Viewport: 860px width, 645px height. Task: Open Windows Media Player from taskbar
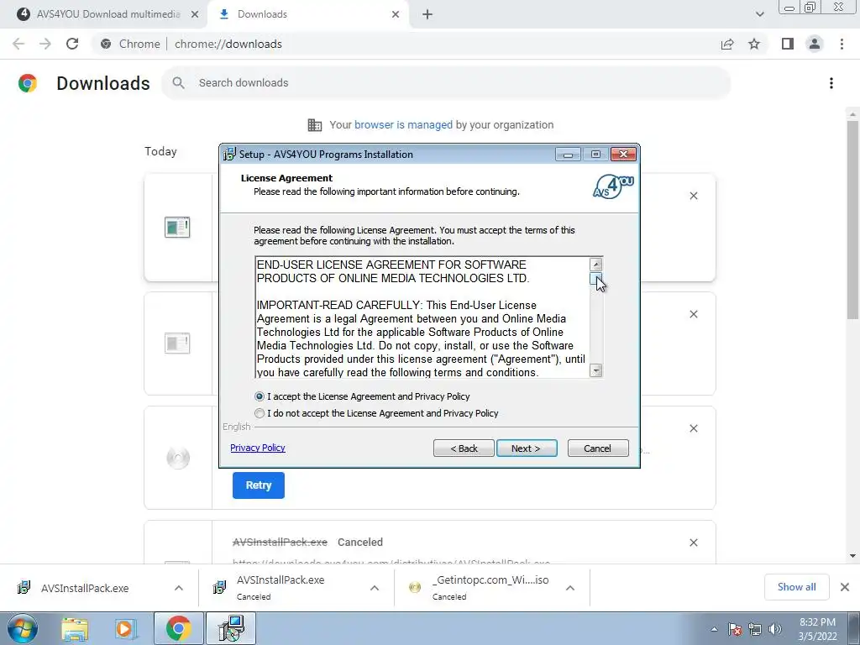coord(126,629)
